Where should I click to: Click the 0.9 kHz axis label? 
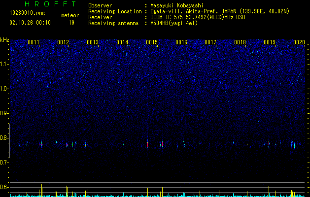[x=4, y=113]
